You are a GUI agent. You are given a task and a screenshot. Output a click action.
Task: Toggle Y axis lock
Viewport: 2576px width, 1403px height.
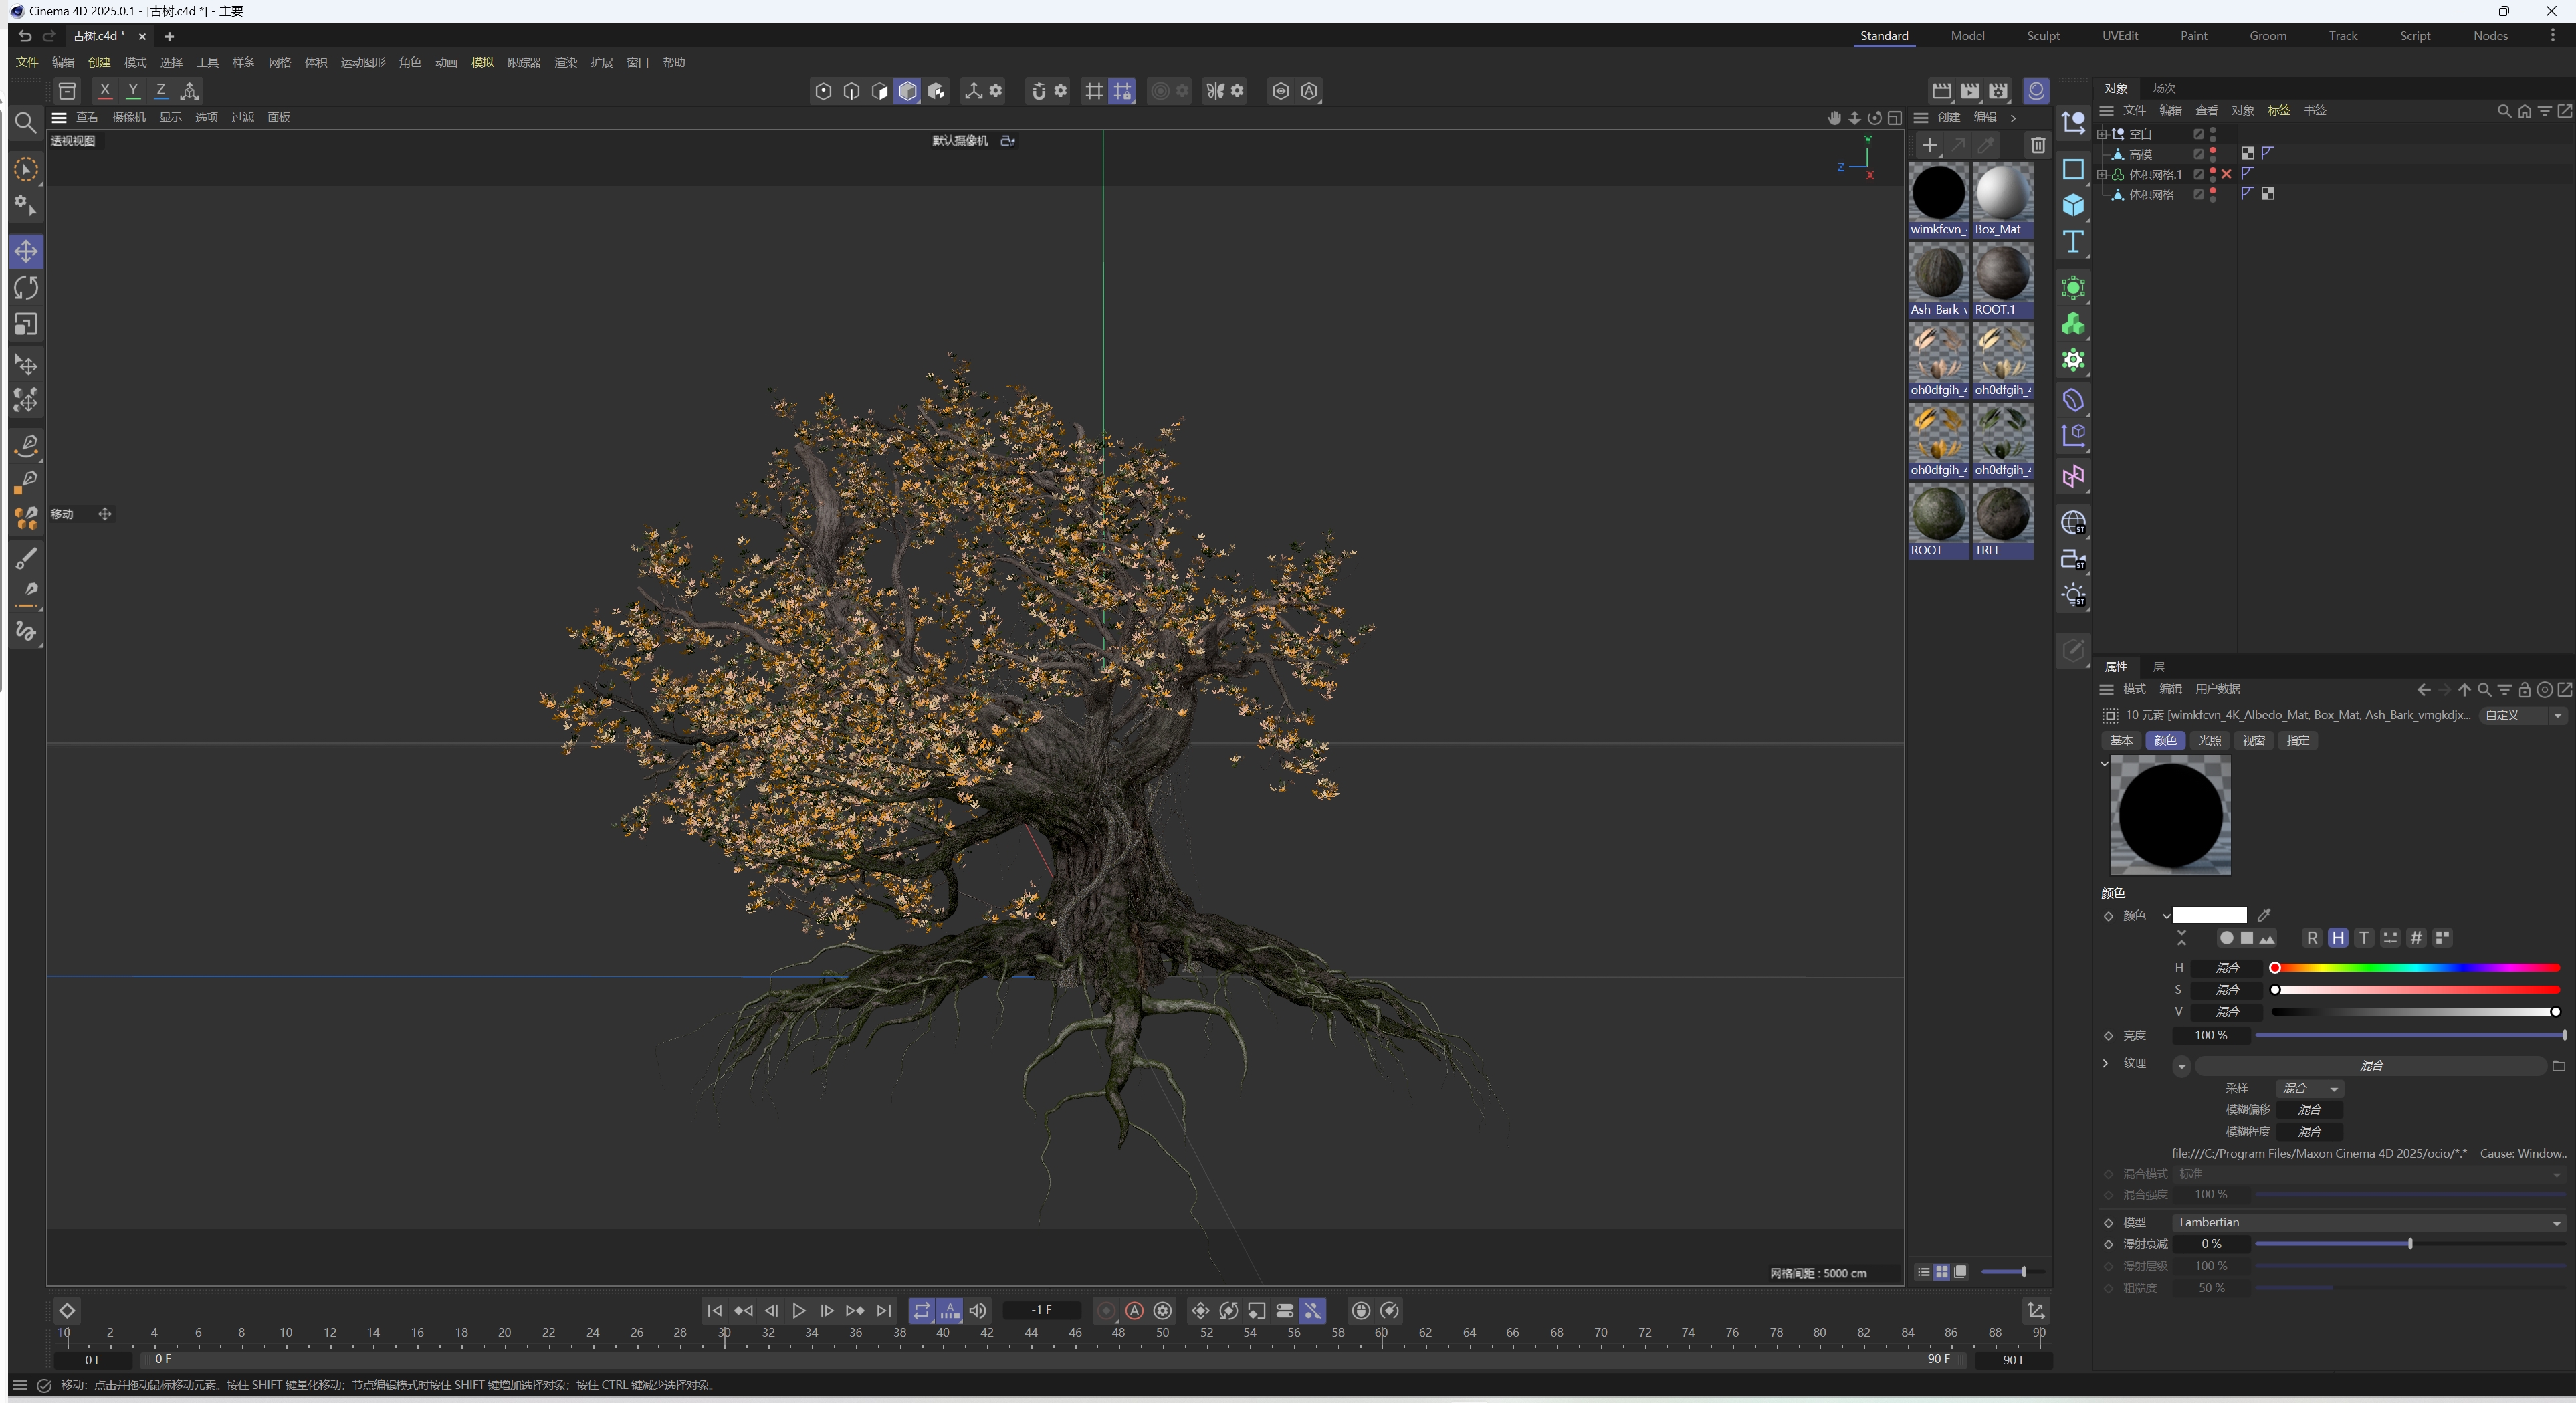click(x=132, y=91)
